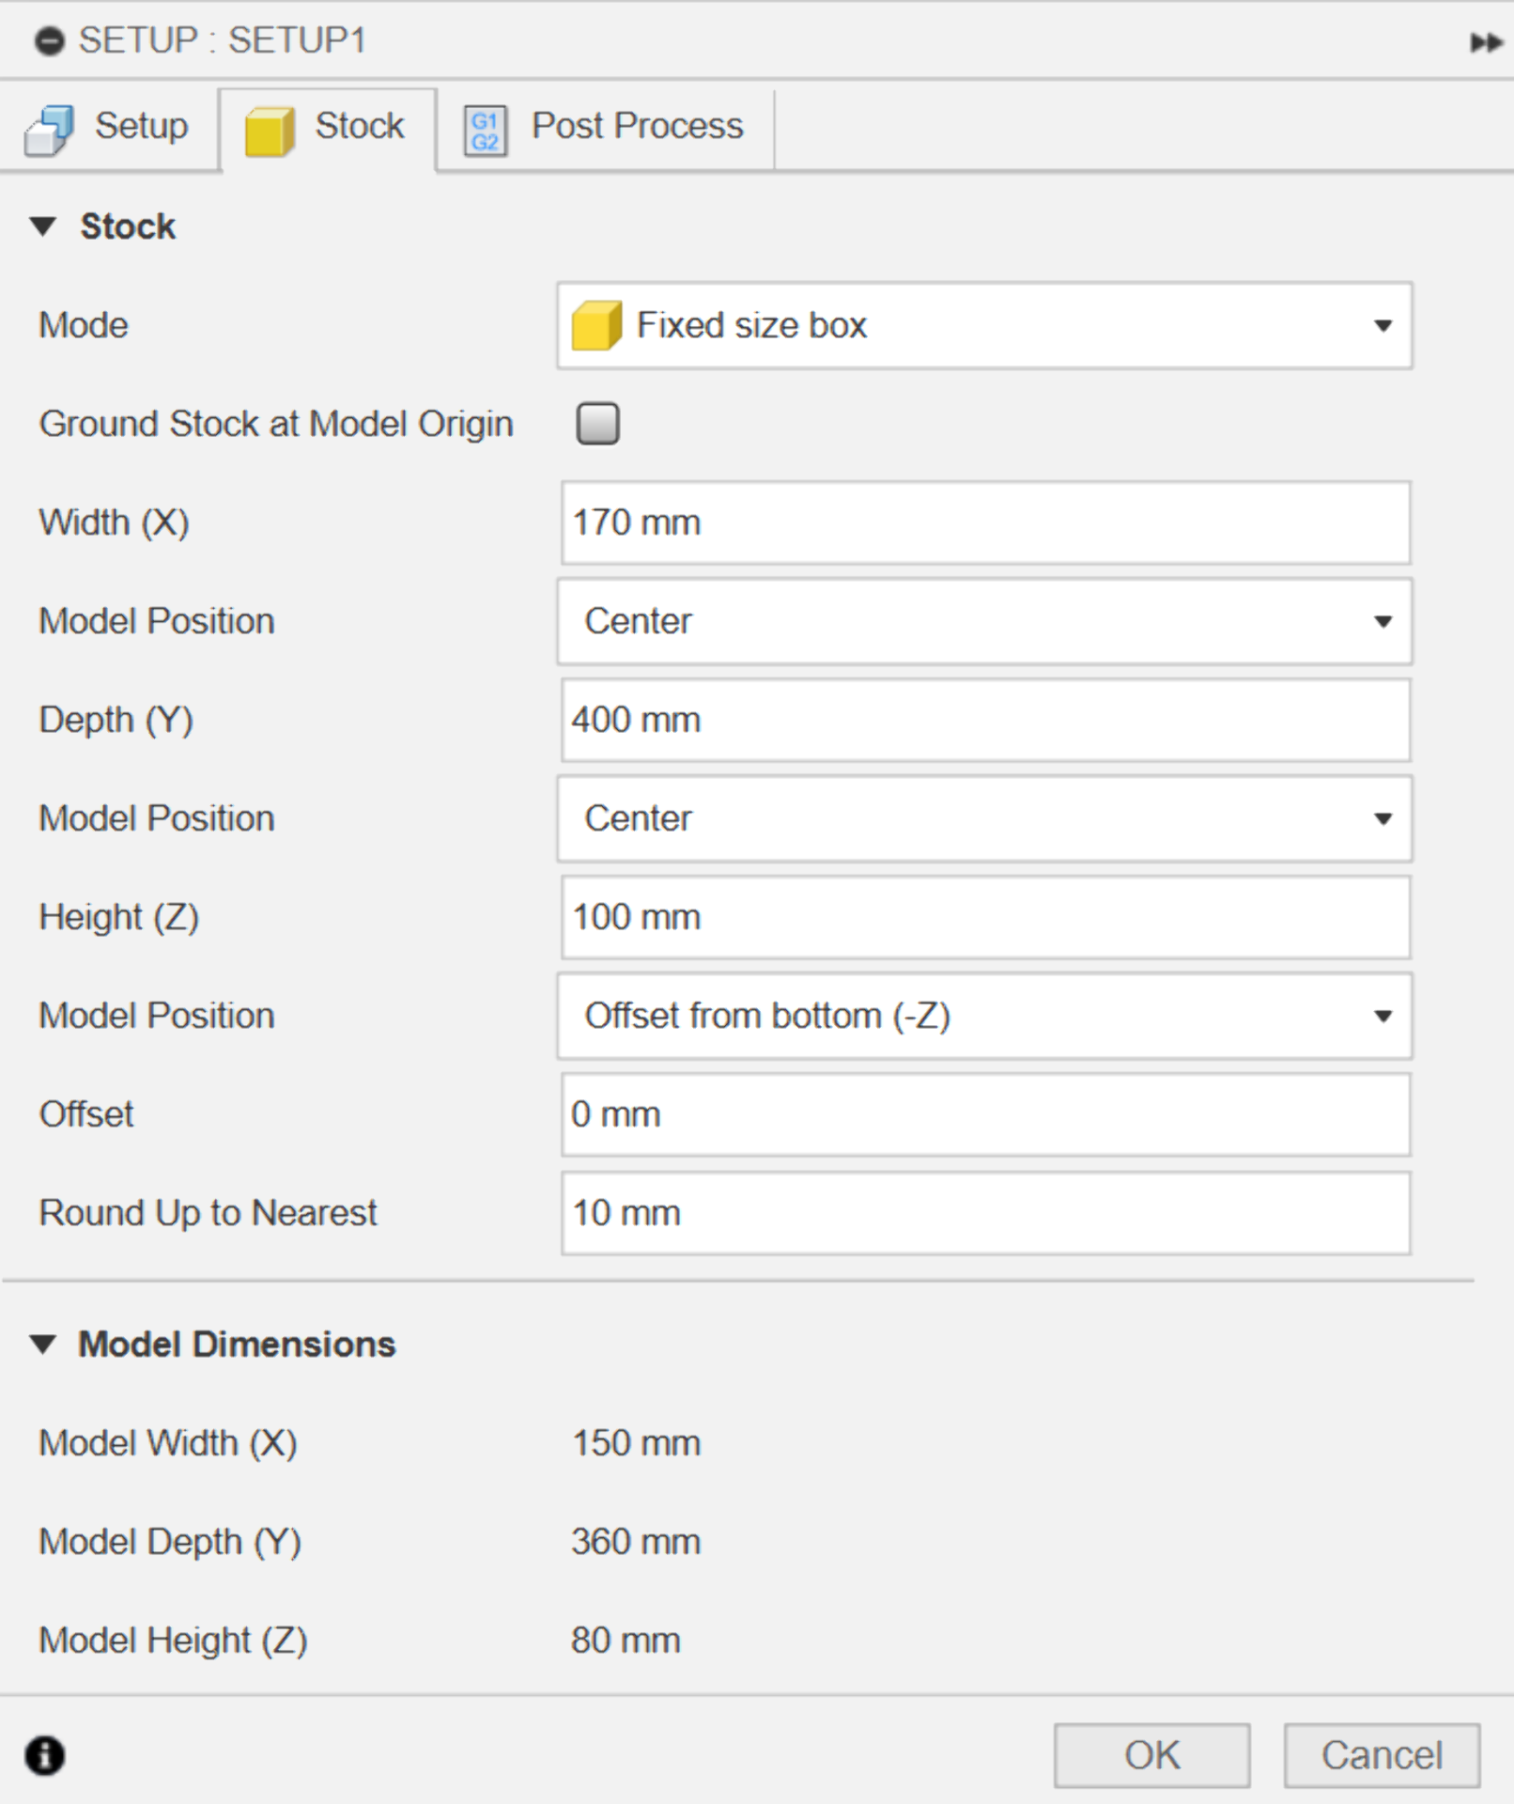This screenshot has height=1804, width=1514.
Task: Click the blue cube Setup tab icon
Action: [49, 129]
